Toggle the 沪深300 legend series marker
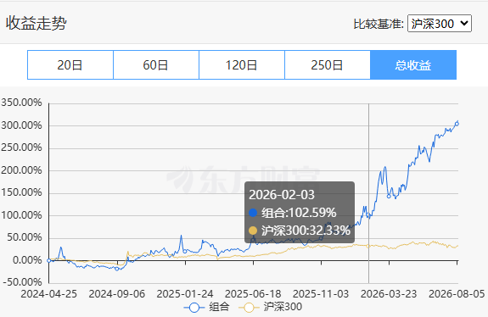 point(249,308)
